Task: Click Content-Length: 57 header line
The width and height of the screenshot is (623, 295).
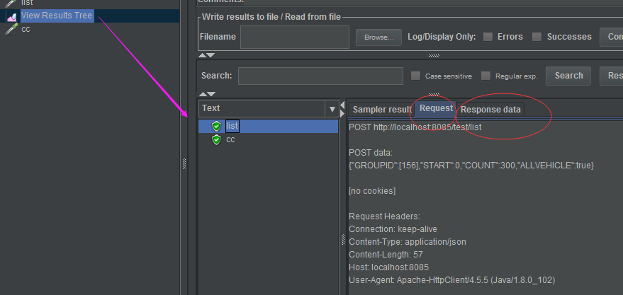Action: tap(386, 255)
